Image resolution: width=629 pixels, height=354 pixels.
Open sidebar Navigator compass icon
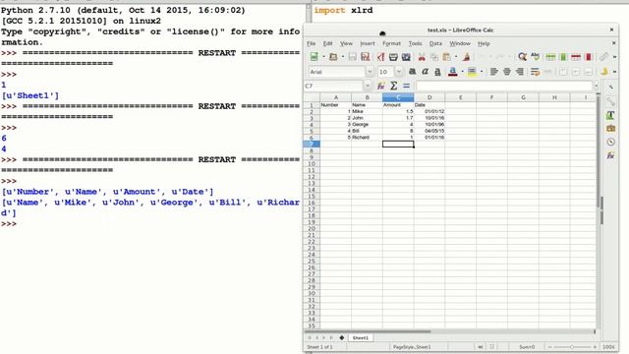[610, 142]
